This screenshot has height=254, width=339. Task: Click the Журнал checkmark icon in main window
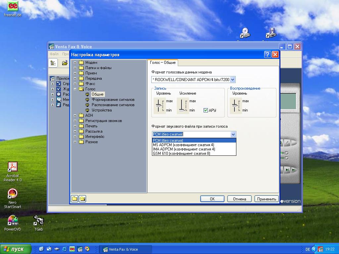point(59,89)
